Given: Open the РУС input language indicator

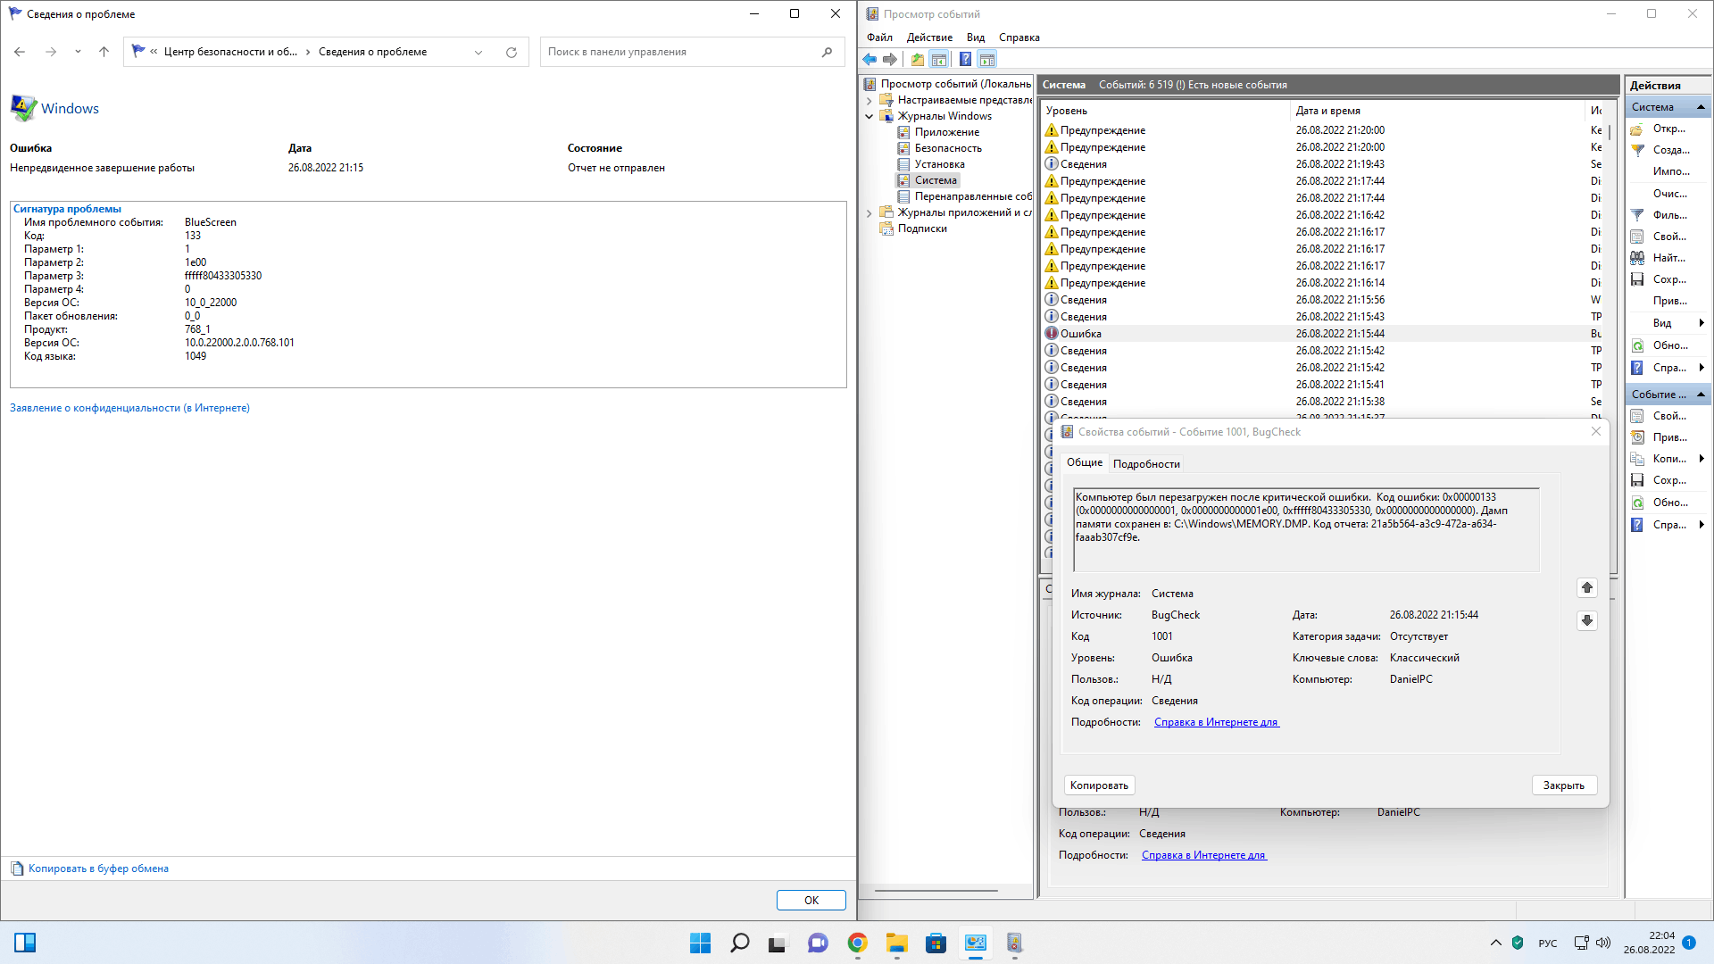Looking at the screenshot, I should pos(1548,943).
